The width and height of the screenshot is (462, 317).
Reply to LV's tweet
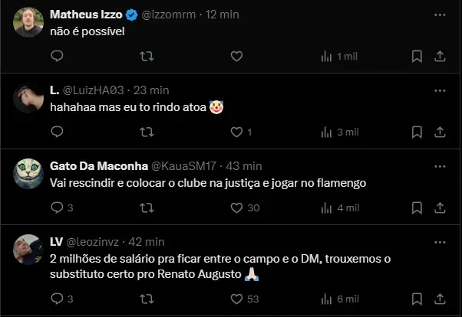[x=57, y=299]
